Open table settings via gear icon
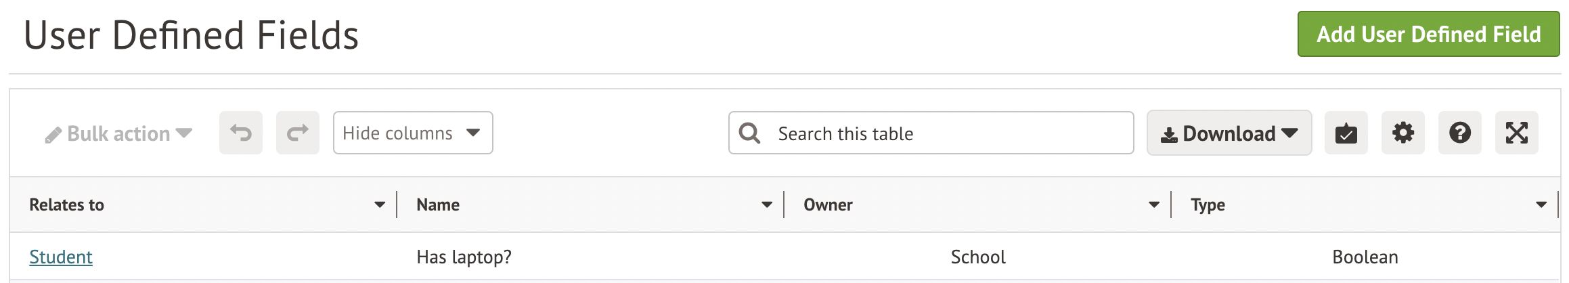Viewport: 1569px width, 283px height. [x=1402, y=133]
